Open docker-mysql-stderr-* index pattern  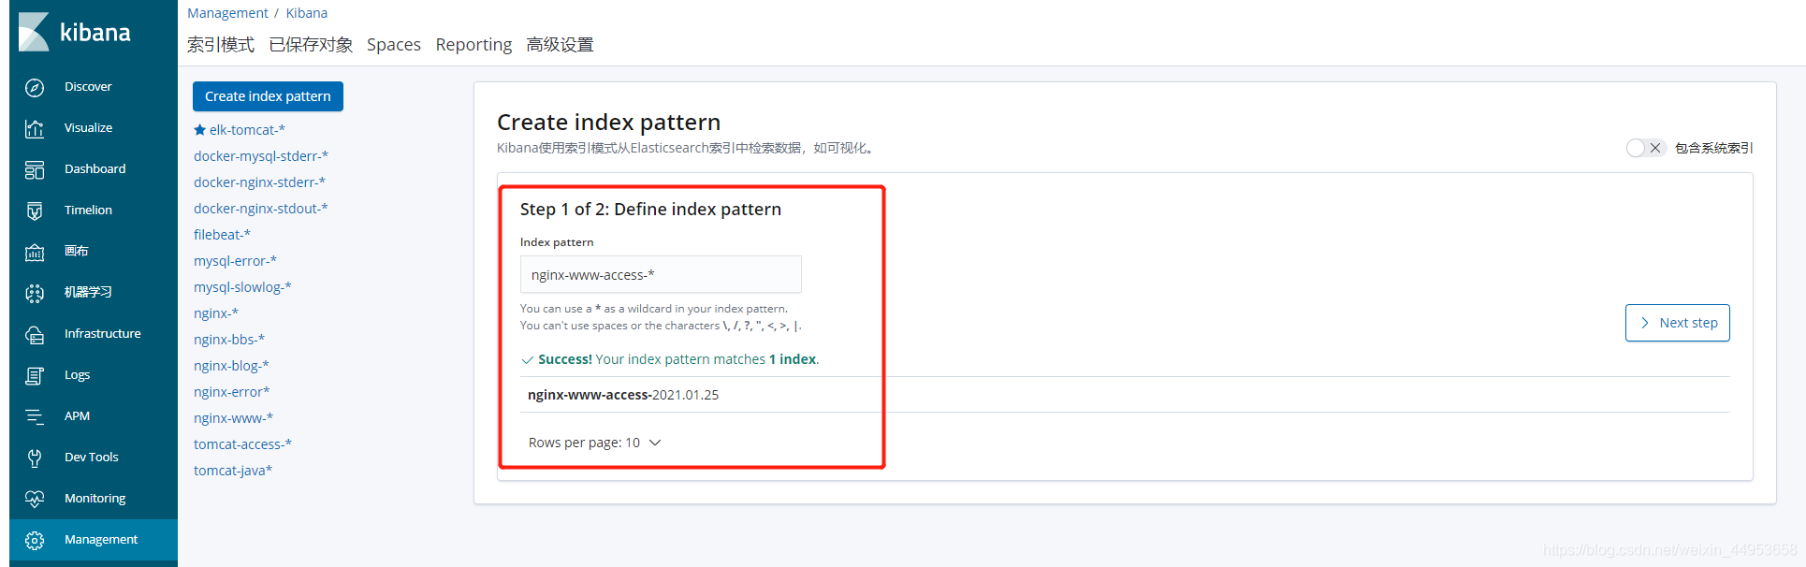coord(261,156)
